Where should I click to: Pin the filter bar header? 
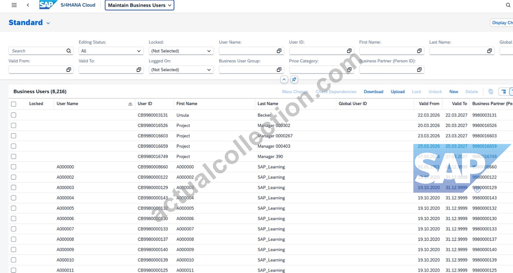point(294,79)
